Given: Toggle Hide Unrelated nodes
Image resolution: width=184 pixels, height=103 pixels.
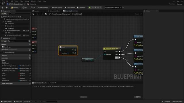Looking at the screenshot, I should pyautogui.click(x=42, y=8).
